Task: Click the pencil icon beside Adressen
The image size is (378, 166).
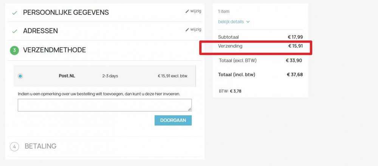Action: point(187,30)
